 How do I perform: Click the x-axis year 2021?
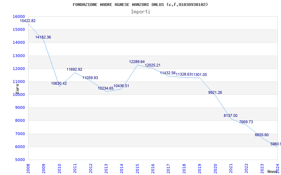231,168
